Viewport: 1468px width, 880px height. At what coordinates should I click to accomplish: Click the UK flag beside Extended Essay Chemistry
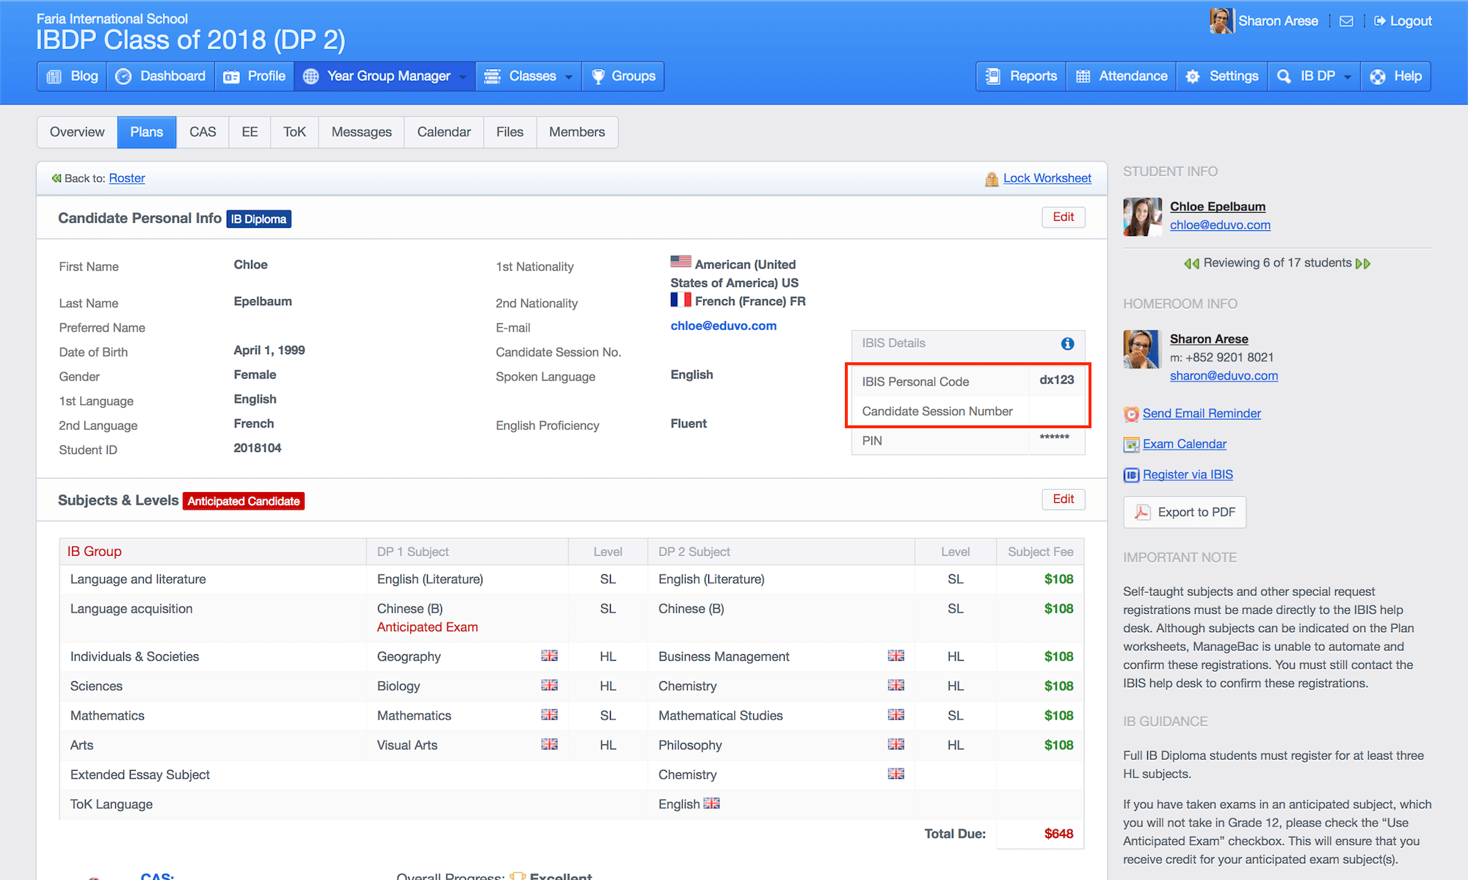(895, 774)
